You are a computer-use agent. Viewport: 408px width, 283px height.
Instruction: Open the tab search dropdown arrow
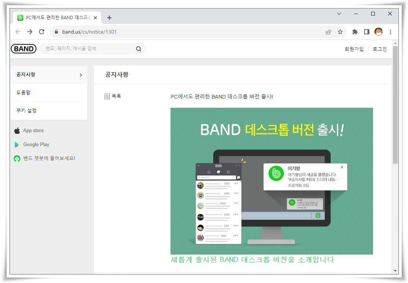point(339,14)
